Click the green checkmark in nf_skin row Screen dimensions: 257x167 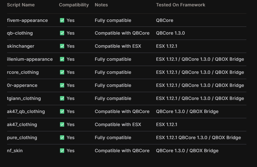pos(62,150)
